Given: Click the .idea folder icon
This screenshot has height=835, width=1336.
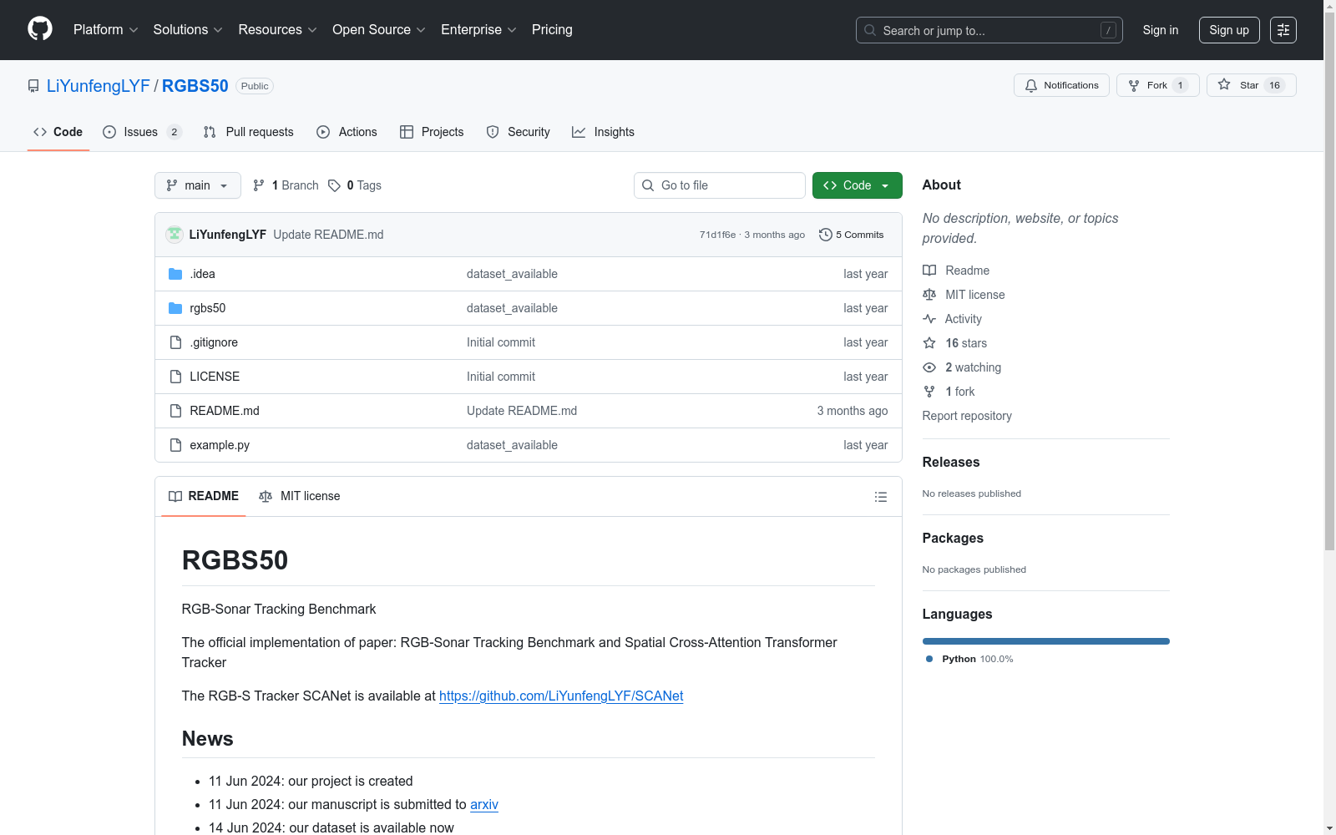Looking at the screenshot, I should click(175, 274).
